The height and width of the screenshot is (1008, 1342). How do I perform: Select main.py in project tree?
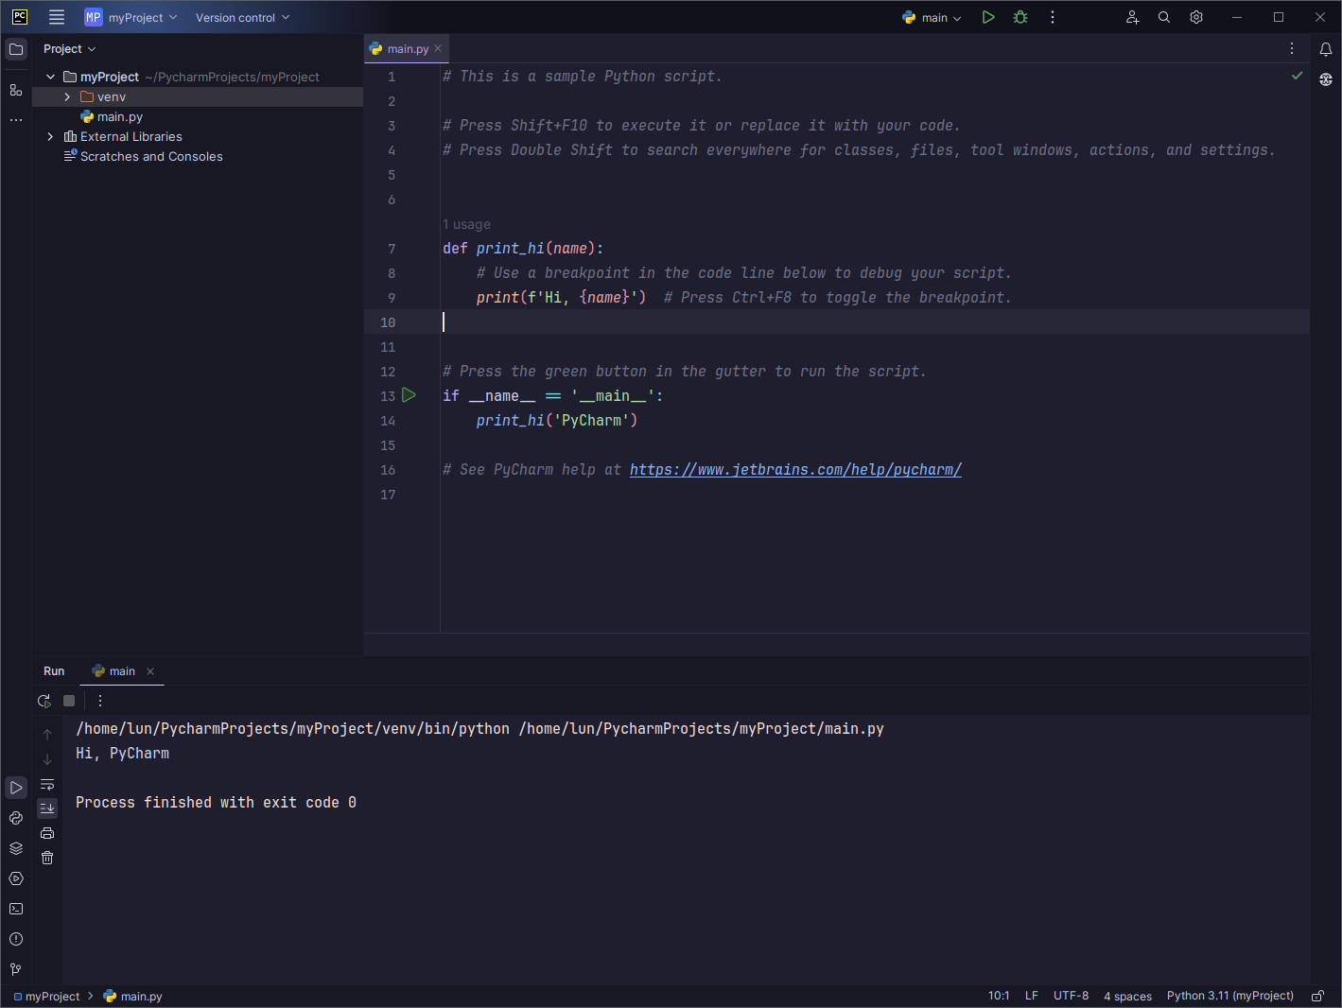120,116
